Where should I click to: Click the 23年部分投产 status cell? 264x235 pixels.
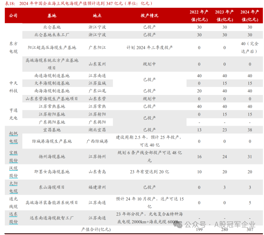click(x=149, y=218)
